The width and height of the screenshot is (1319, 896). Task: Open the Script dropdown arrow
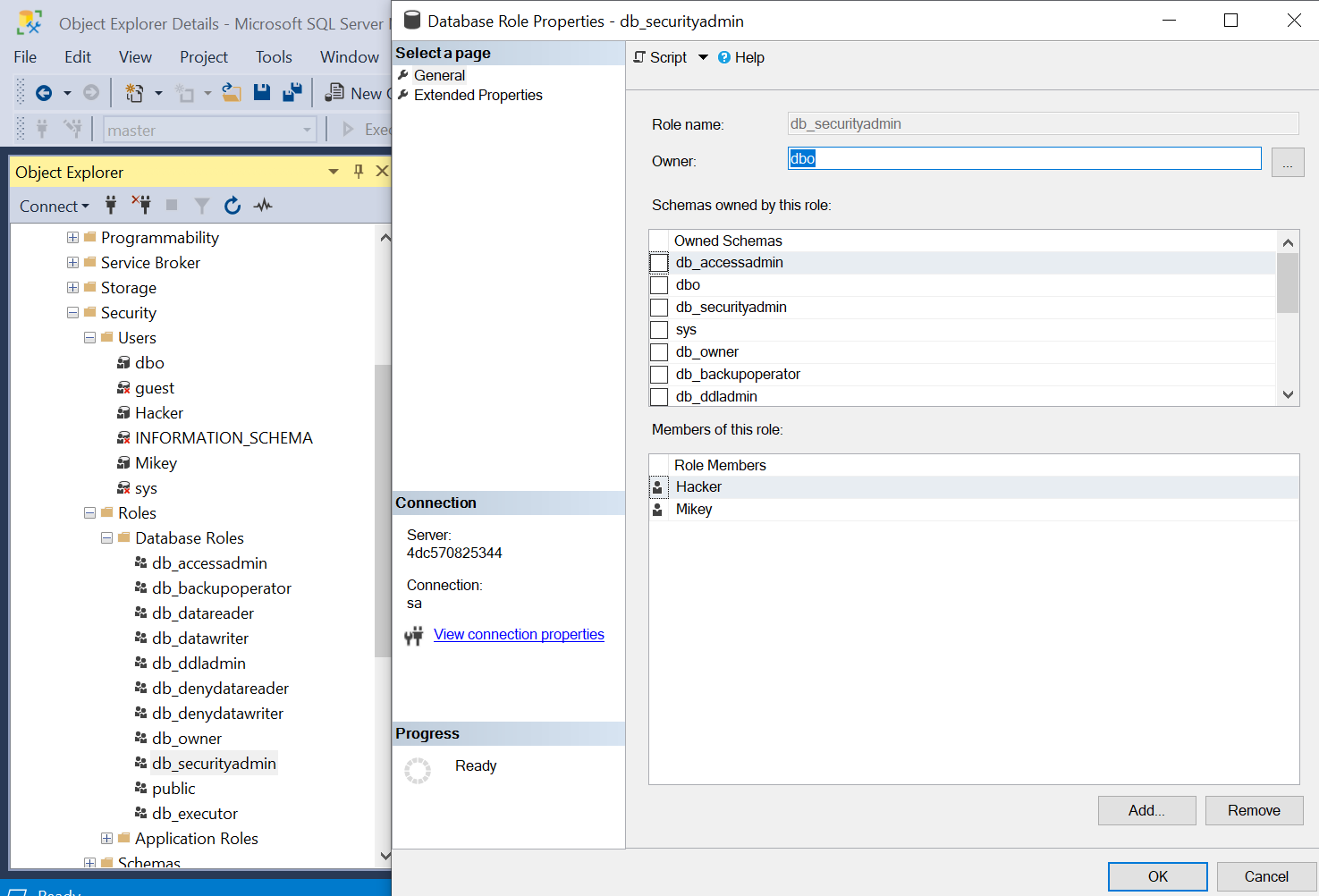coord(704,57)
